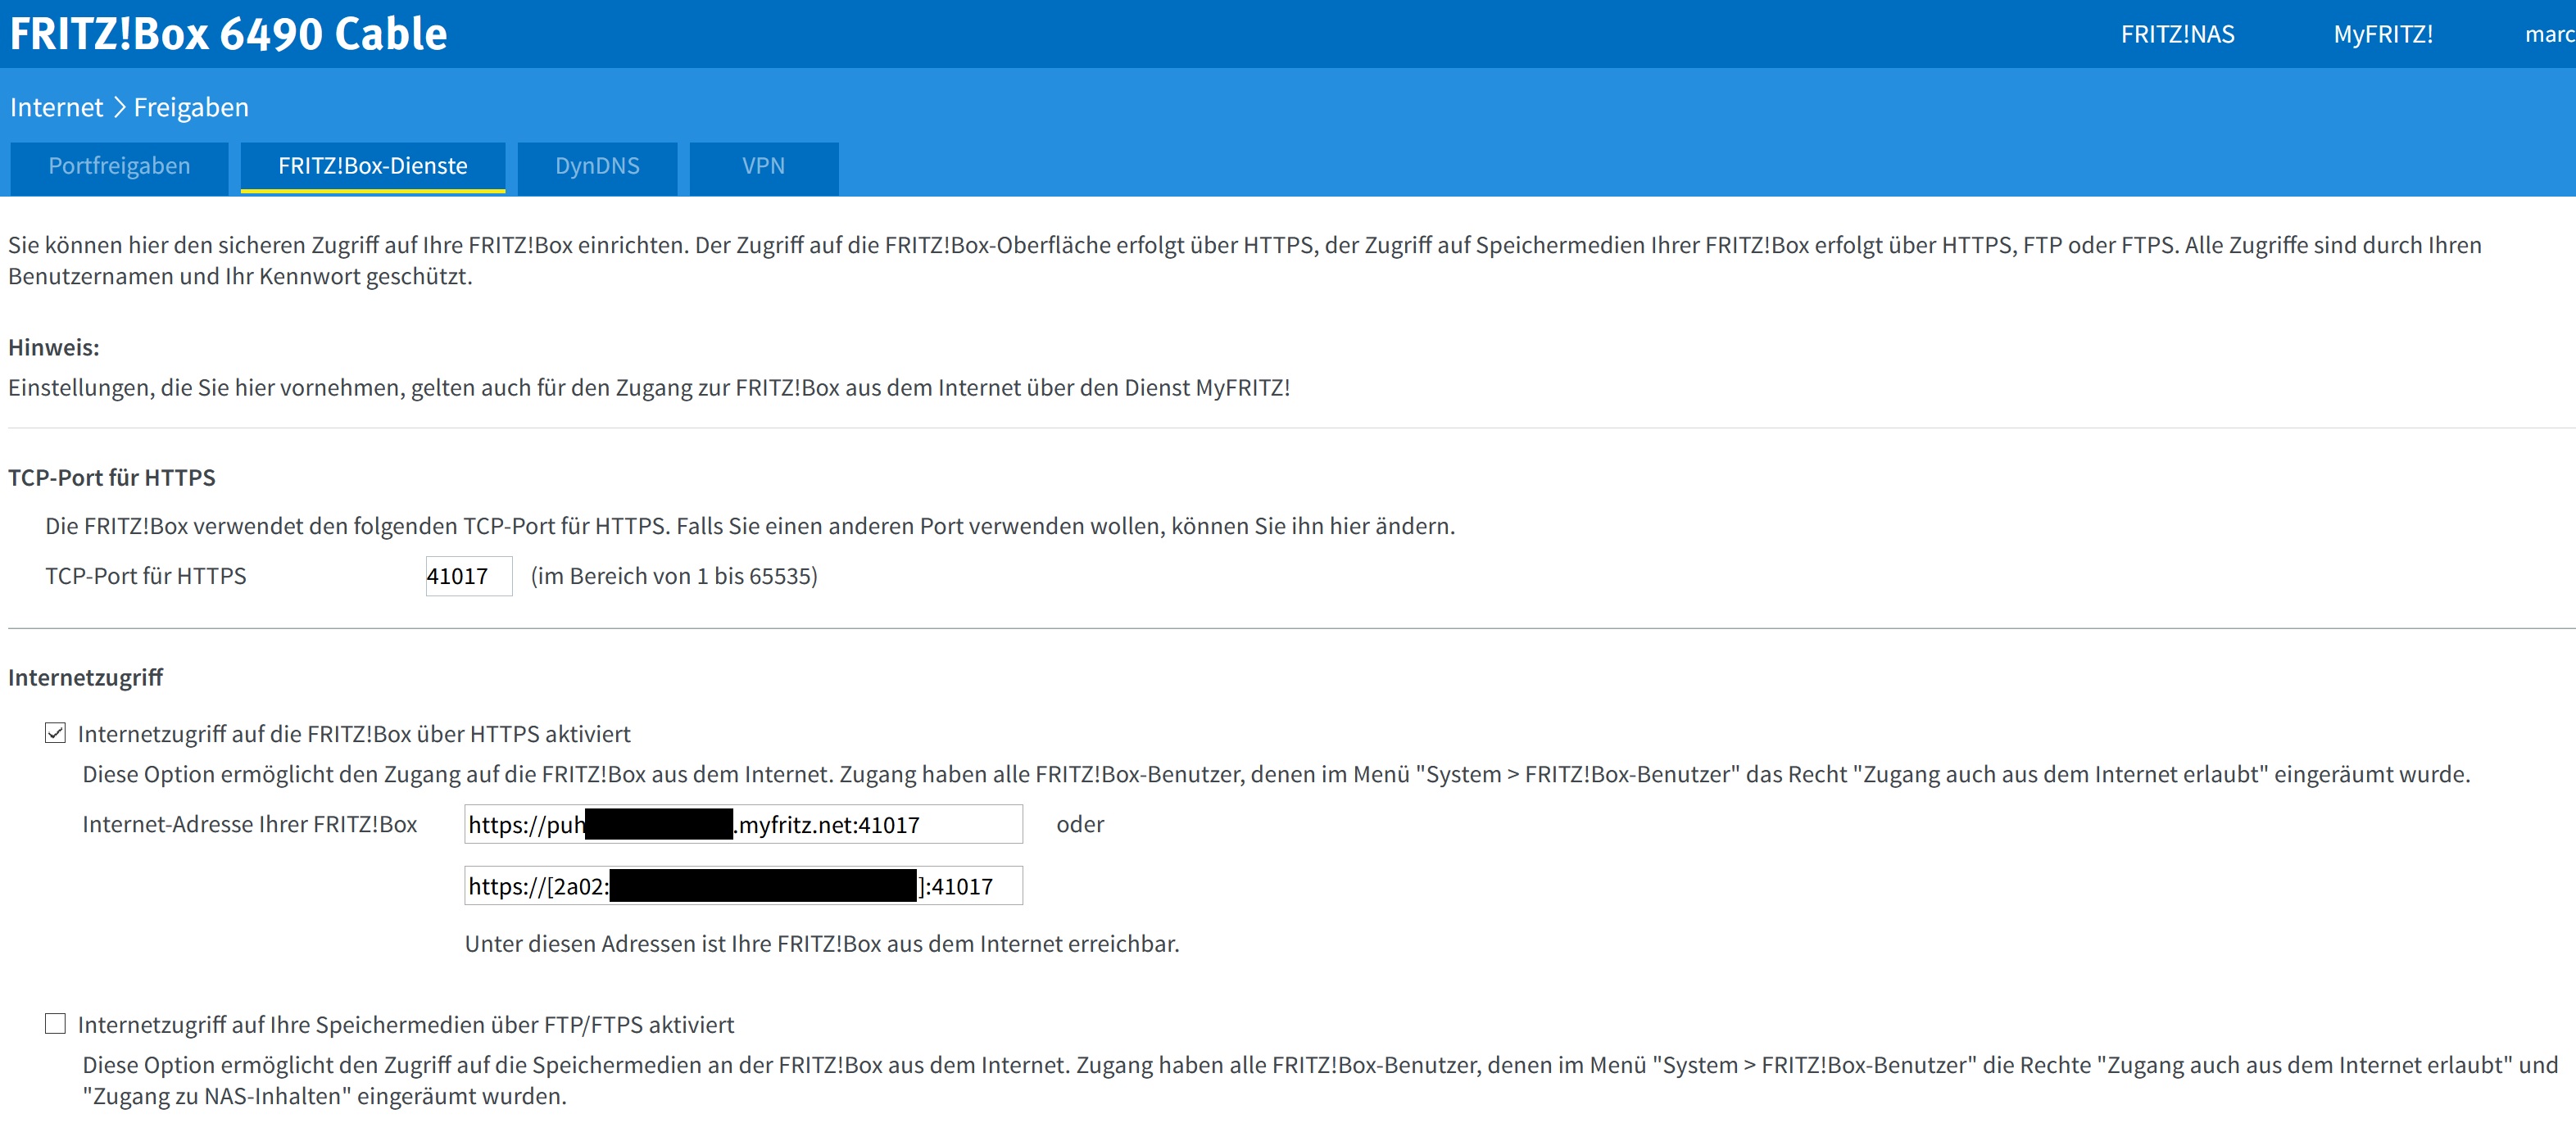Viewport: 2576px width, 1132px height.
Task: Select the FRITZ!Box-Dienste tab
Action: [372, 166]
